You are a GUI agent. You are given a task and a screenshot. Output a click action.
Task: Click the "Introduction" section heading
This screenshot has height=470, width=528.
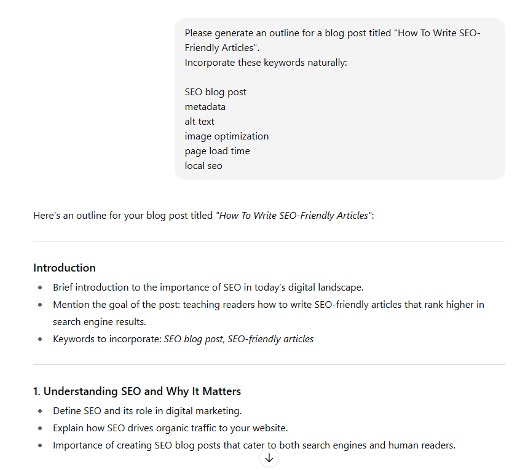pos(65,268)
